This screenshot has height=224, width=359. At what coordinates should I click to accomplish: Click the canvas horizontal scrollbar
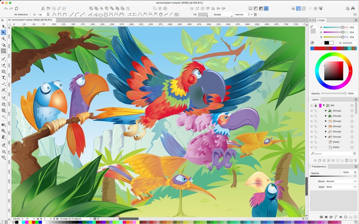click(128, 219)
